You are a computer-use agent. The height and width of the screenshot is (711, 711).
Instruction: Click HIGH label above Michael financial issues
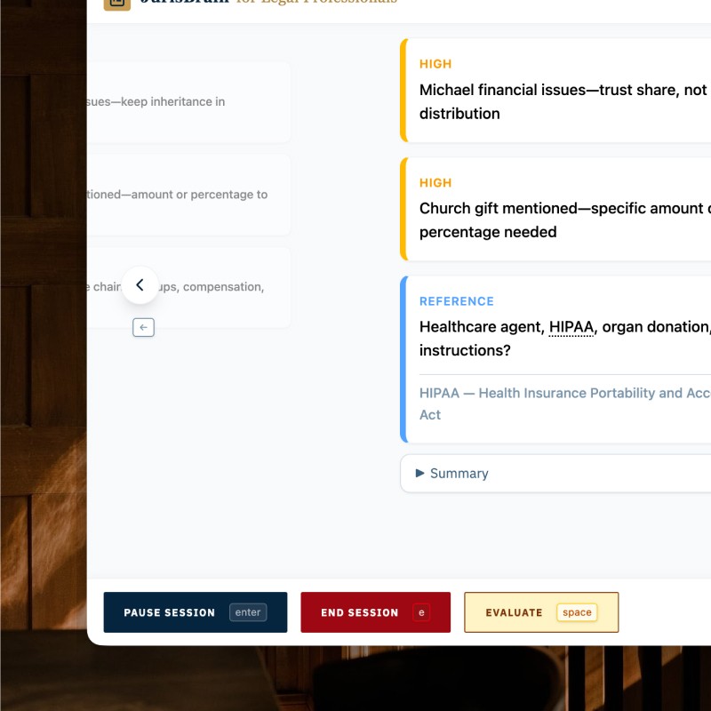[x=435, y=64]
